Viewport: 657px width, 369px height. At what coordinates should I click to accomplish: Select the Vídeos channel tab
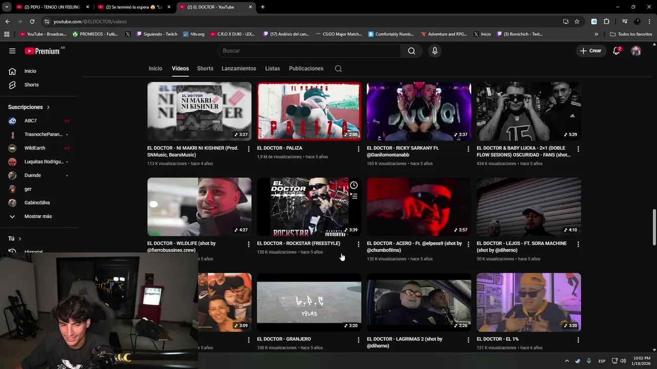[180, 69]
